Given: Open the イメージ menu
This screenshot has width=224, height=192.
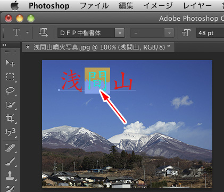Looking at the screenshot, I should (x=158, y=6).
